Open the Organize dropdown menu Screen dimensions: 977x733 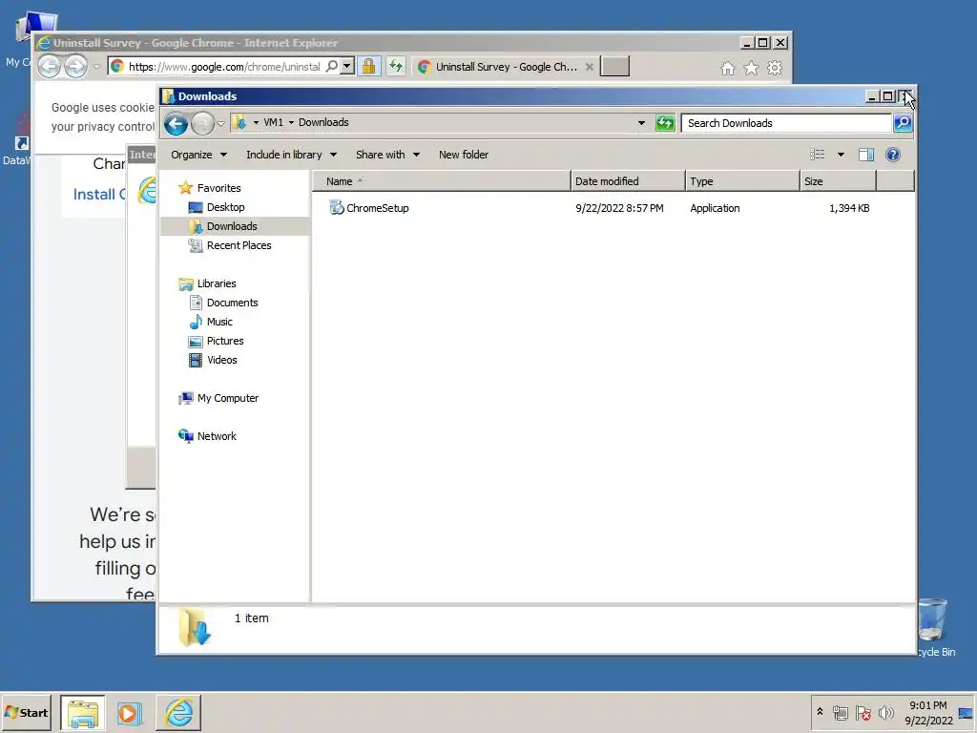tap(198, 155)
